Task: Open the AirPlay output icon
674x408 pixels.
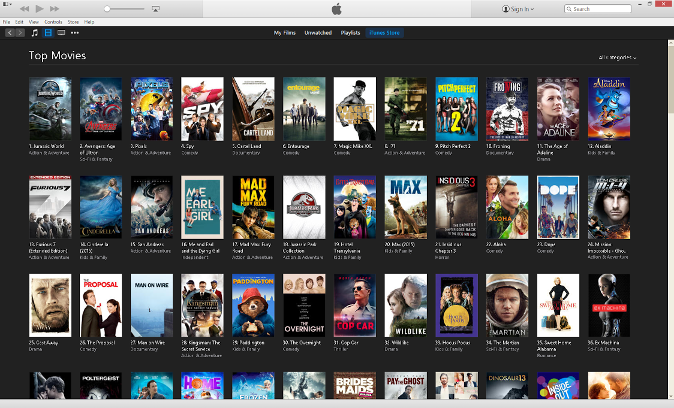Action: 155,8
